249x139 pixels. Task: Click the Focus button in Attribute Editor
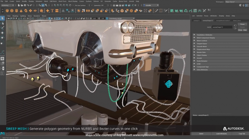(x=242, y=24)
